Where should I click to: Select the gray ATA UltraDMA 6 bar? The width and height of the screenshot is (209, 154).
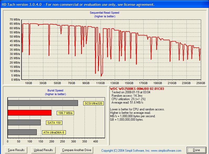tap(22, 132)
